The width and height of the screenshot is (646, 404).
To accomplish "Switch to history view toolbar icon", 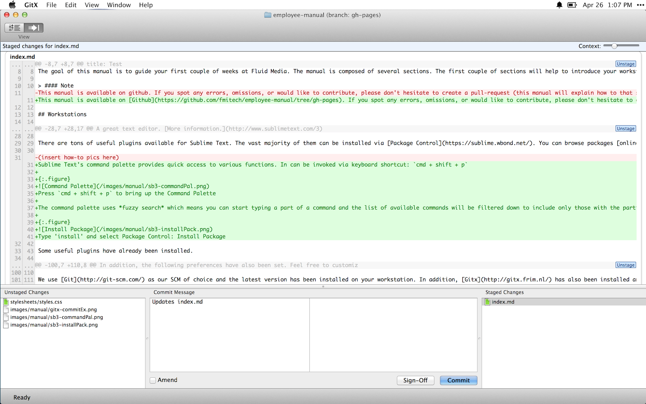I will pyautogui.click(x=15, y=28).
